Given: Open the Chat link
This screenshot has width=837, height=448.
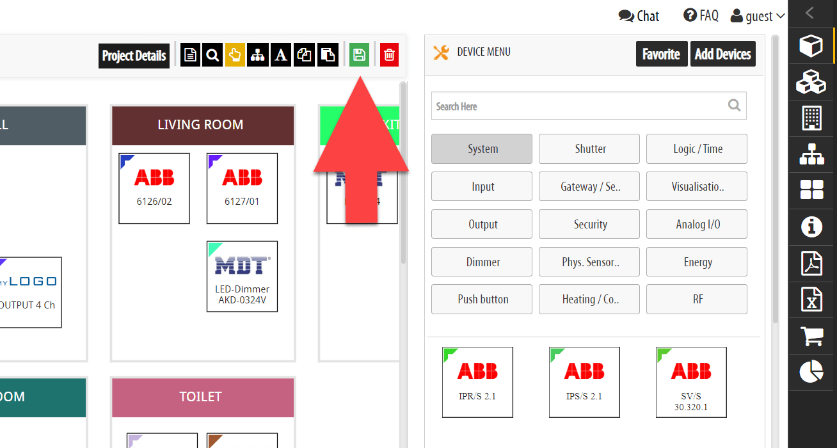Looking at the screenshot, I should pyautogui.click(x=639, y=16).
